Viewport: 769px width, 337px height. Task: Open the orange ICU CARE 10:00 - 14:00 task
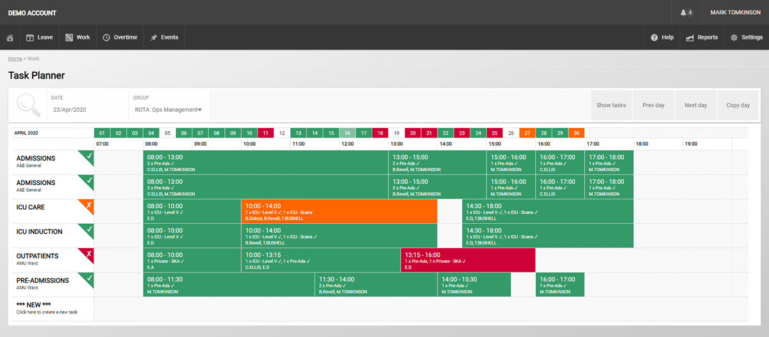pyautogui.click(x=339, y=212)
